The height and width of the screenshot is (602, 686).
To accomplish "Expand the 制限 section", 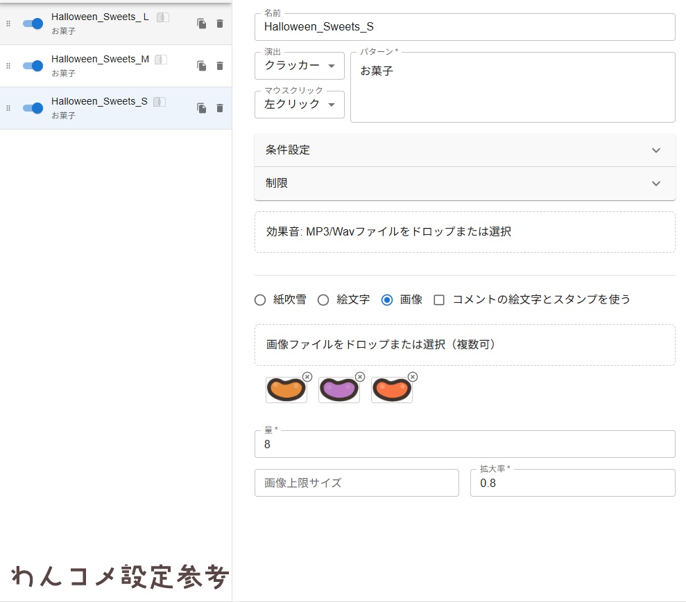I will tap(464, 184).
